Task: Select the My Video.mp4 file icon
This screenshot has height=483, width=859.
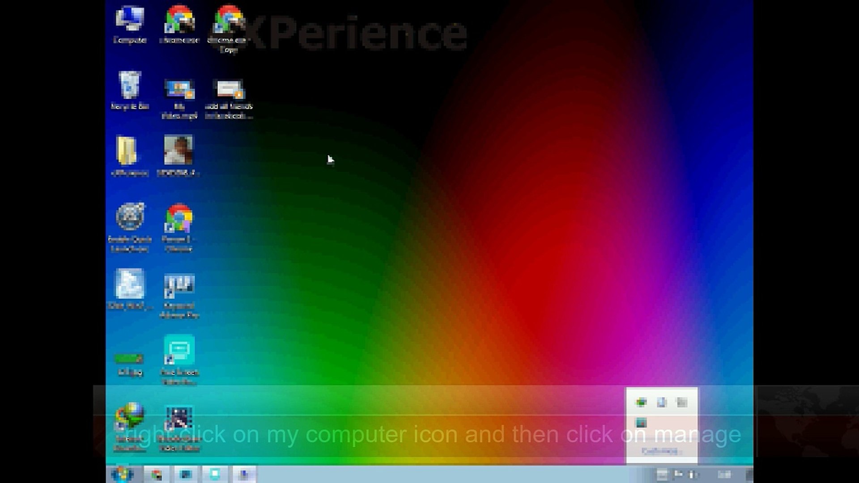Action: [x=179, y=89]
